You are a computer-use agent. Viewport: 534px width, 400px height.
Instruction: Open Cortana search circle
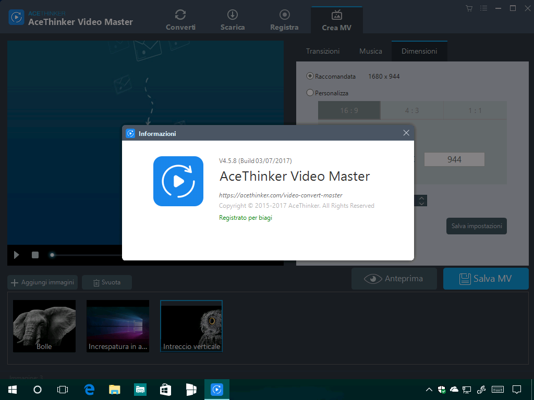click(x=38, y=390)
